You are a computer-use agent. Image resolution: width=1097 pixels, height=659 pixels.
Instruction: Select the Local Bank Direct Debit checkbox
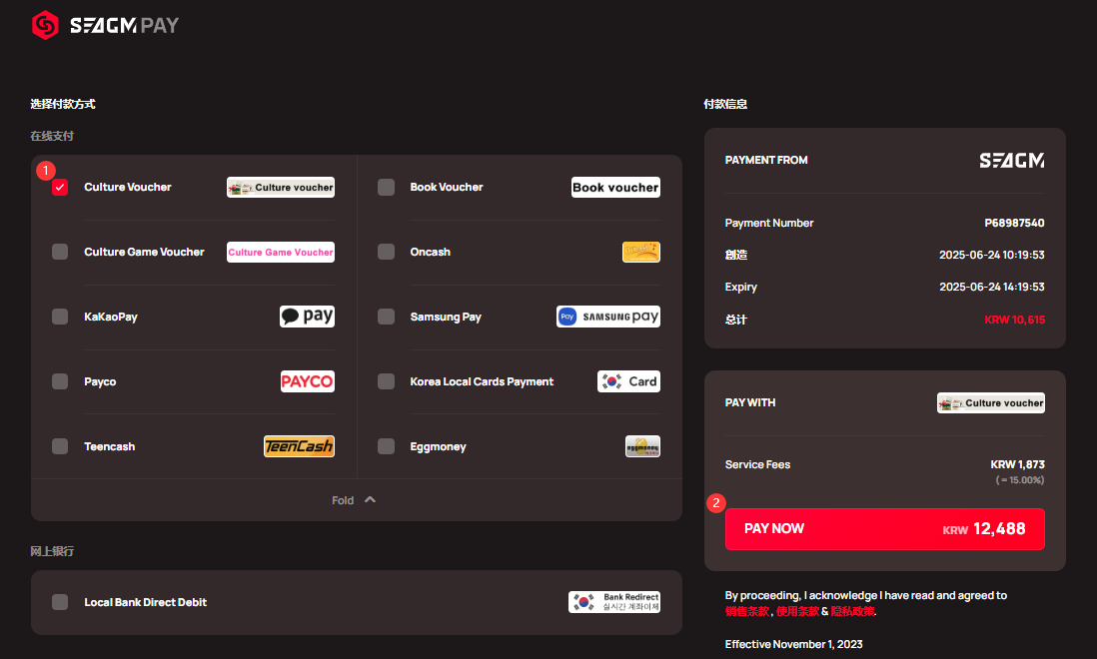pyautogui.click(x=60, y=602)
